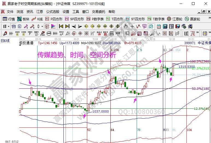Click the floppy disk save icon
Screen dimensions: 211x143
178,26
